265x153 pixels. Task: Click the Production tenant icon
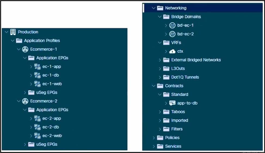13,32
